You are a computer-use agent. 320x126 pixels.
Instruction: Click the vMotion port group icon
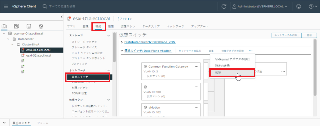click(x=146, y=108)
